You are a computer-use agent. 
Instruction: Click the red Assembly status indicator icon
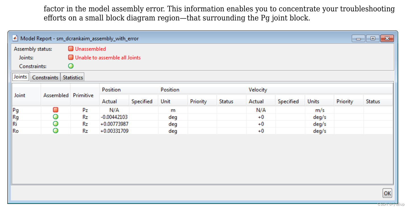click(x=70, y=48)
